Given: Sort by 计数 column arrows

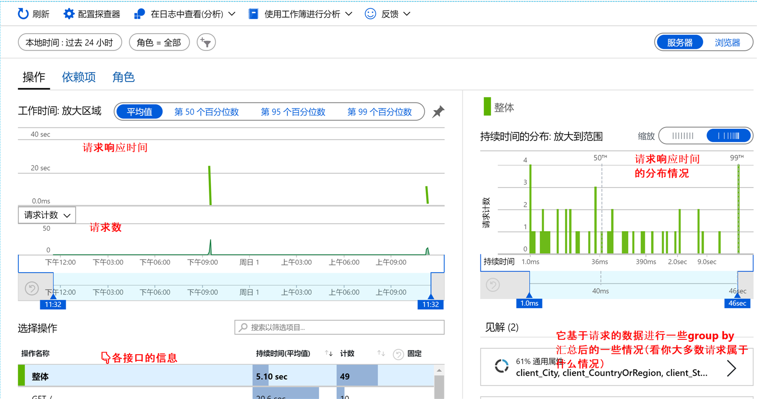Looking at the screenshot, I should (381, 354).
